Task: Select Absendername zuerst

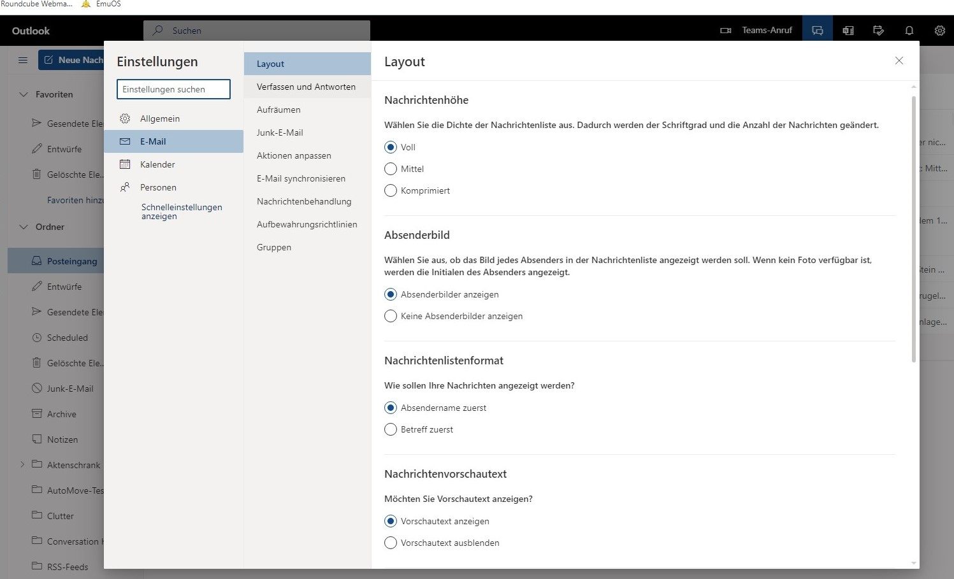Action: (391, 408)
